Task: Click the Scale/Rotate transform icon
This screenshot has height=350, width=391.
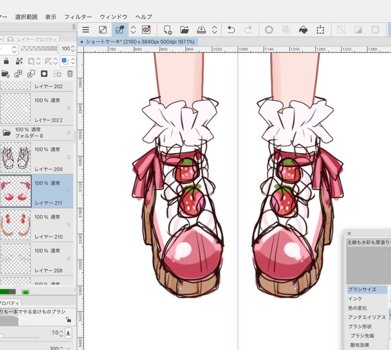Action: coord(320,30)
